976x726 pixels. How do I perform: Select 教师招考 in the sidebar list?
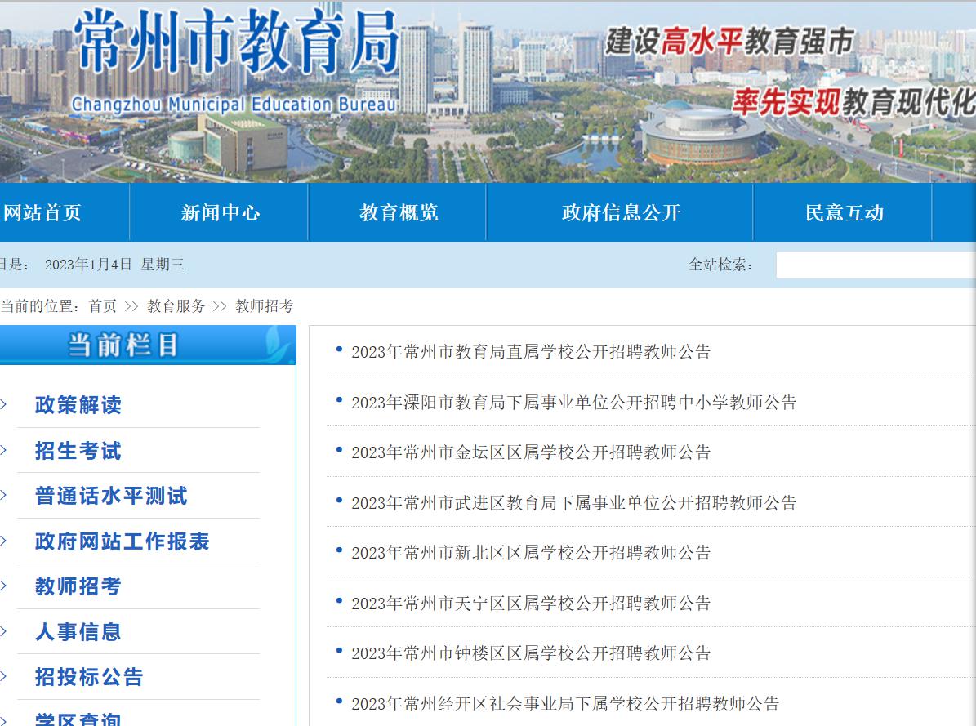click(78, 586)
